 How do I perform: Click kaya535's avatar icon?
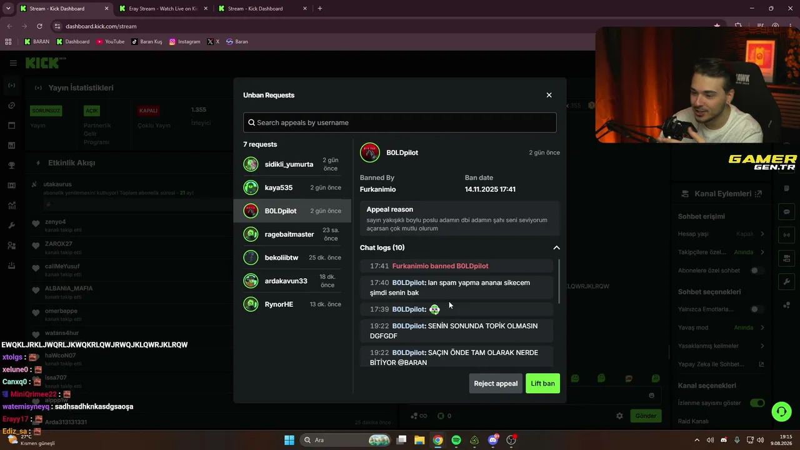click(x=251, y=187)
